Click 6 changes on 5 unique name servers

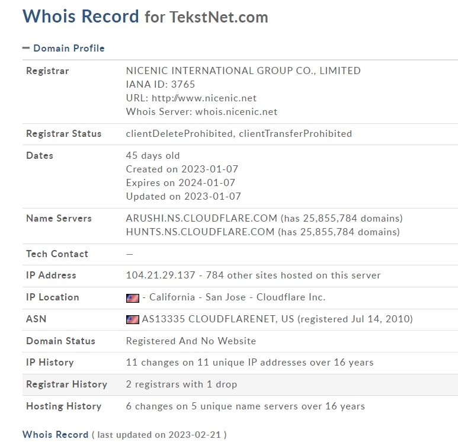point(245,406)
